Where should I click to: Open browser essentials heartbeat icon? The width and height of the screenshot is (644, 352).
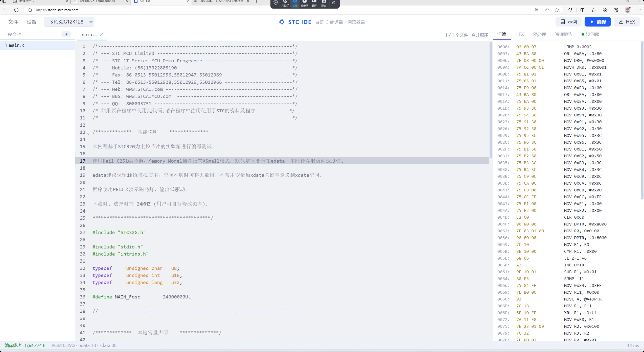coord(616,10)
